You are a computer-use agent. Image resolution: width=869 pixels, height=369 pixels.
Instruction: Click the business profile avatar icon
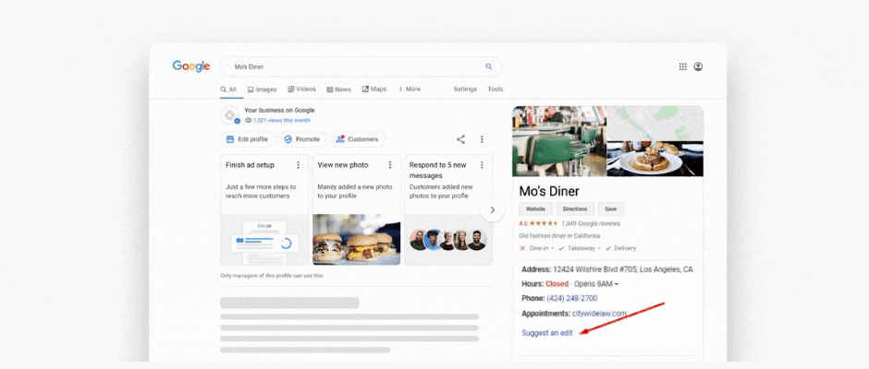coord(230,115)
